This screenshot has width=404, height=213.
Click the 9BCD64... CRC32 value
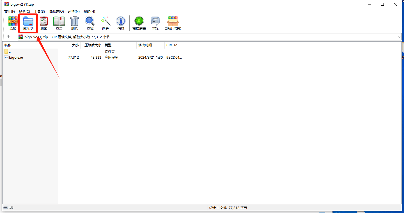(174, 57)
